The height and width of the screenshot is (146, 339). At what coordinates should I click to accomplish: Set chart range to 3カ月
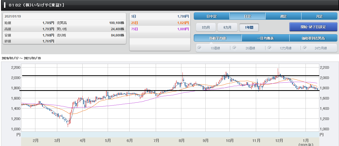pyautogui.click(x=206, y=27)
